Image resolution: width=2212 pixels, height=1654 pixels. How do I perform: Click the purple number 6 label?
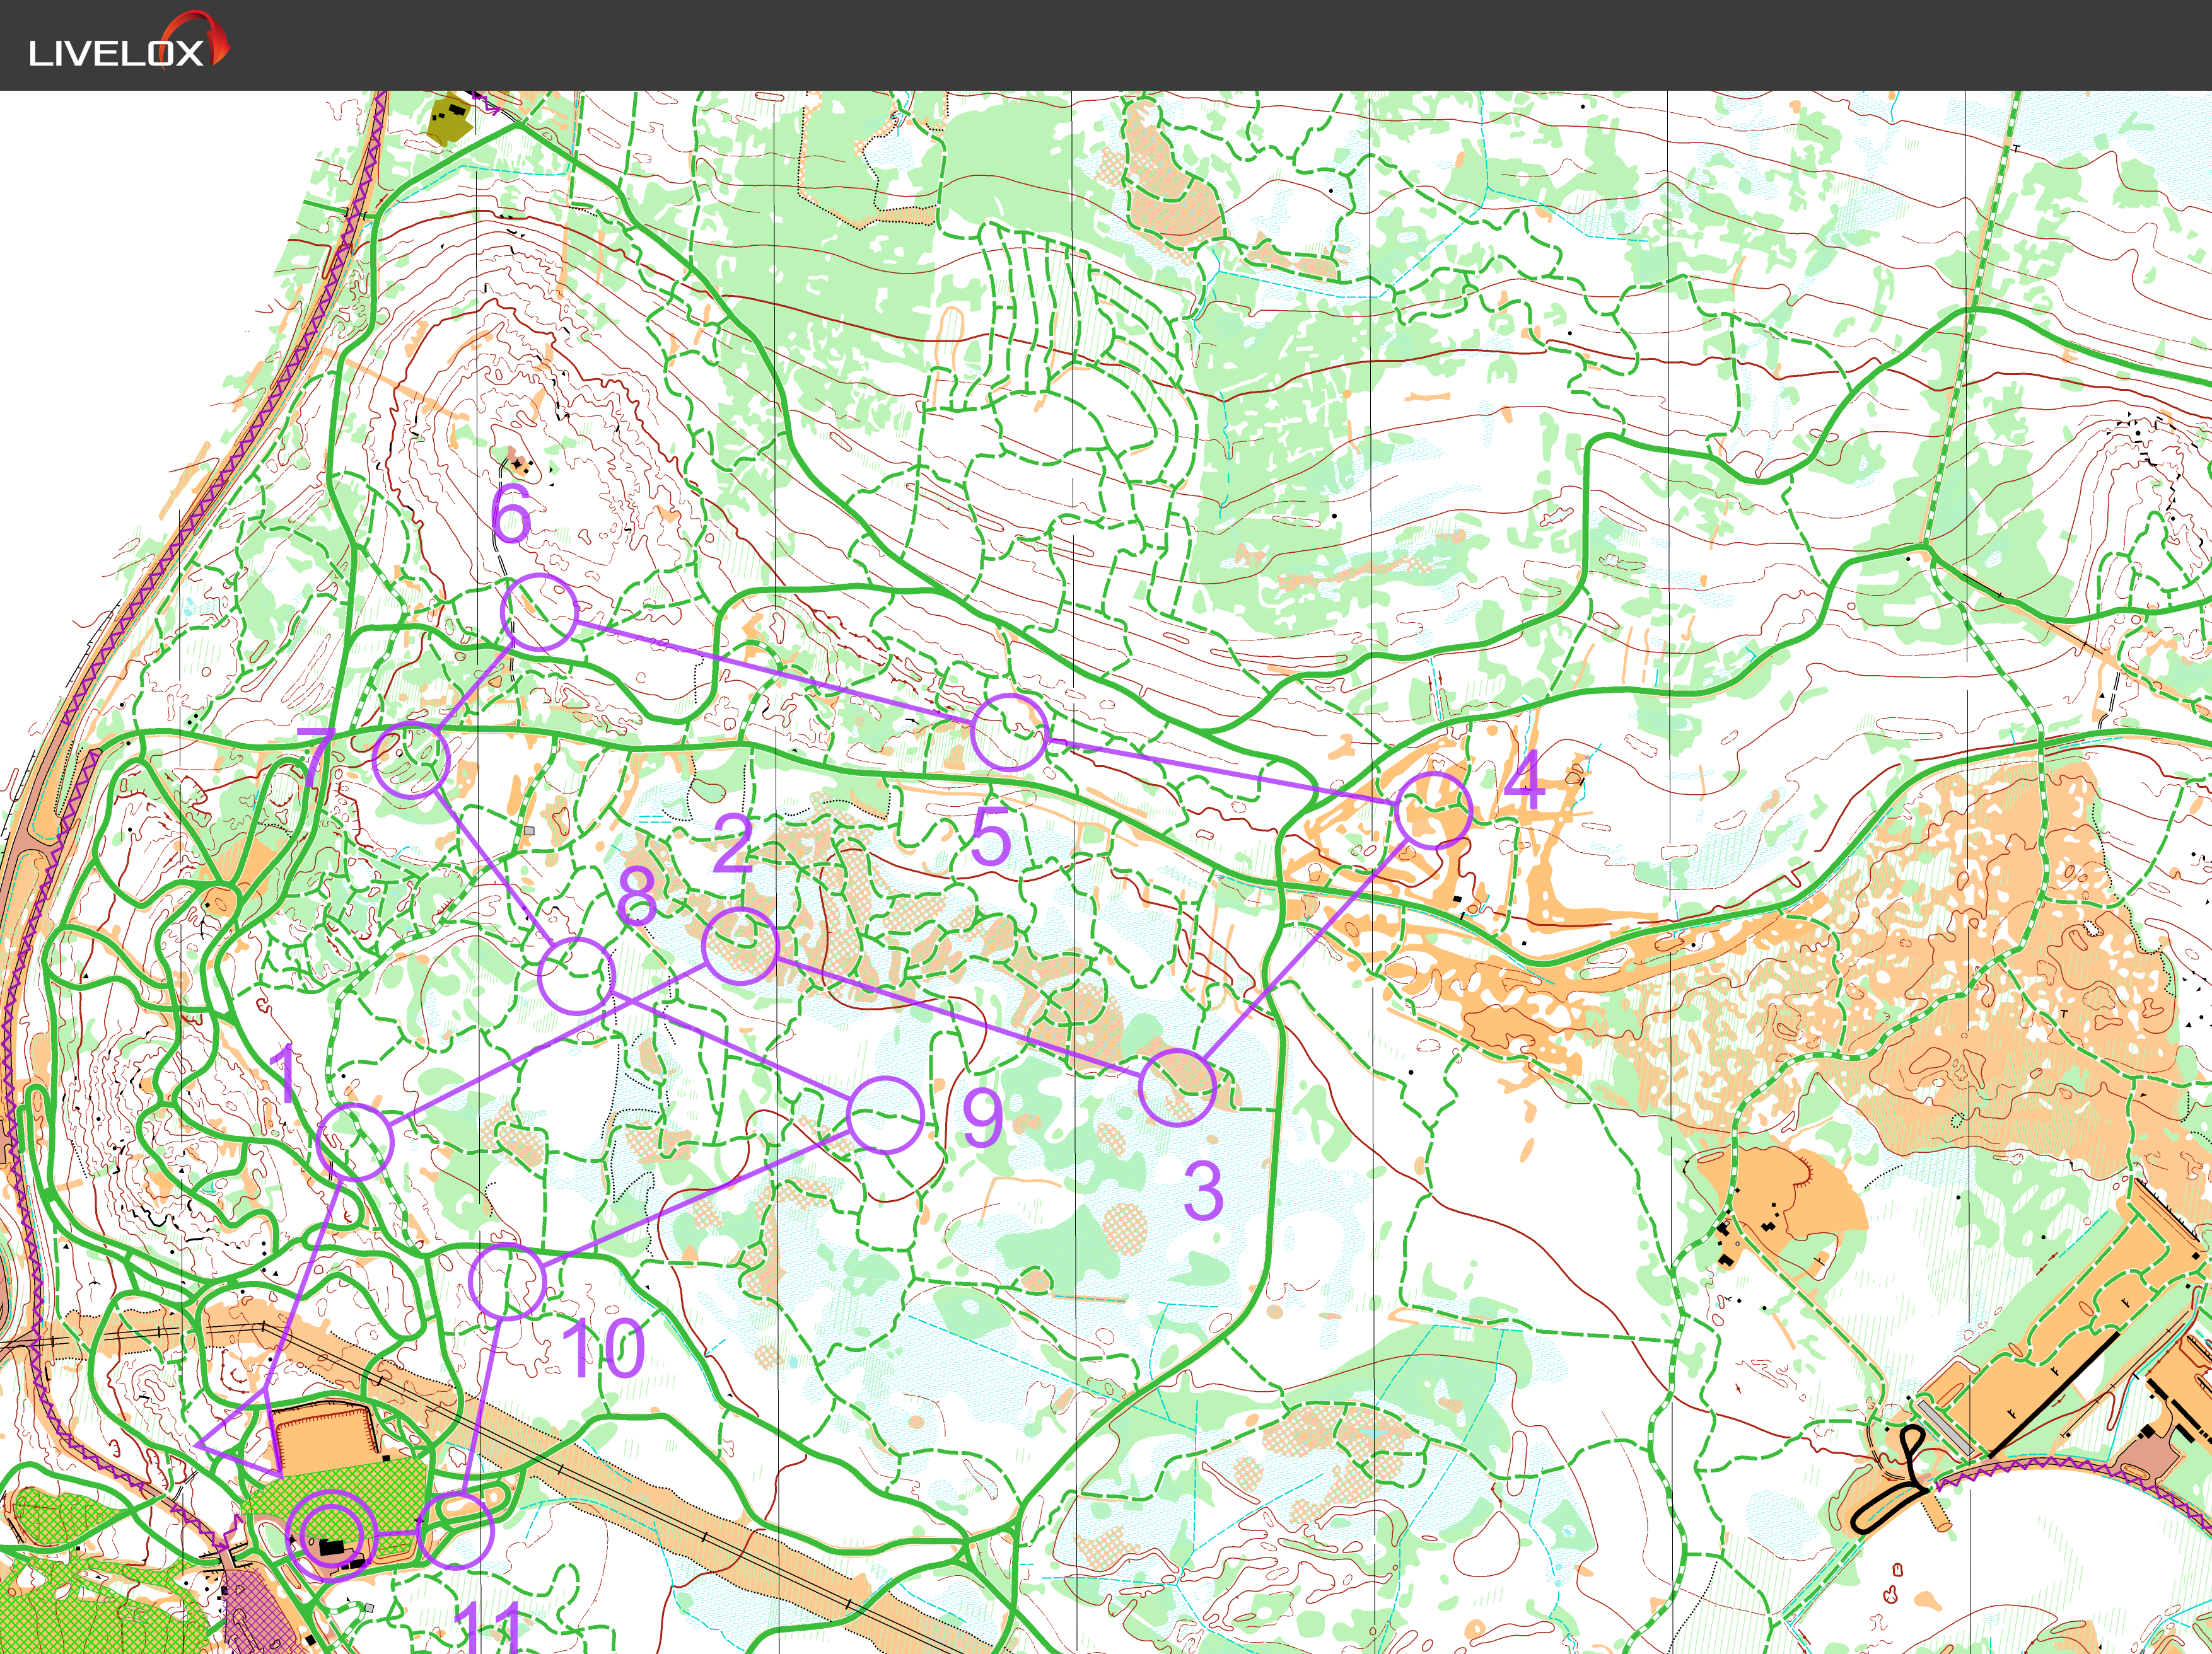pos(511,515)
